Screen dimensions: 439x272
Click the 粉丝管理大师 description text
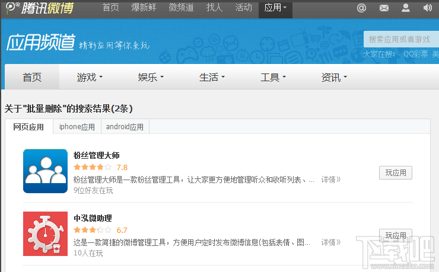(194, 180)
